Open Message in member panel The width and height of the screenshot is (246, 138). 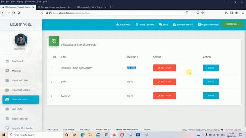click(21, 71)
